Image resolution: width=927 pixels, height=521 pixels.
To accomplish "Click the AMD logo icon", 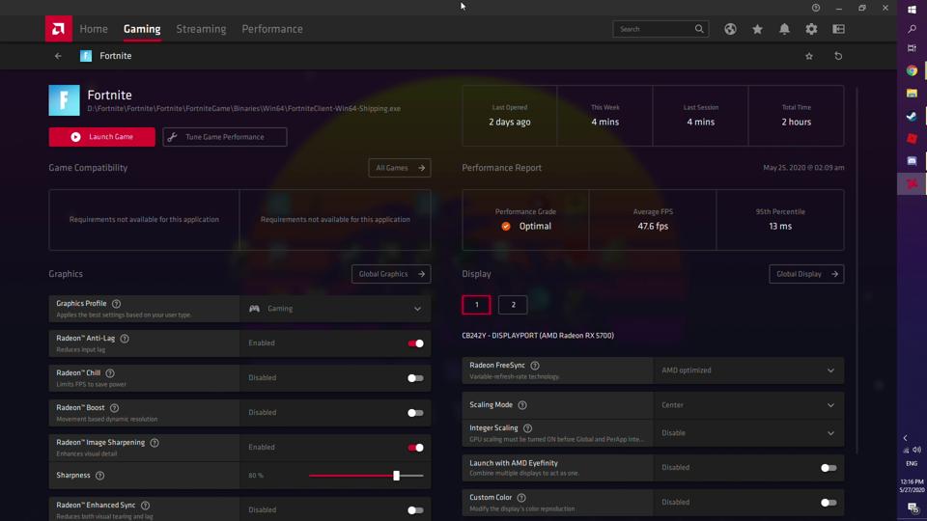I will 59,29.
